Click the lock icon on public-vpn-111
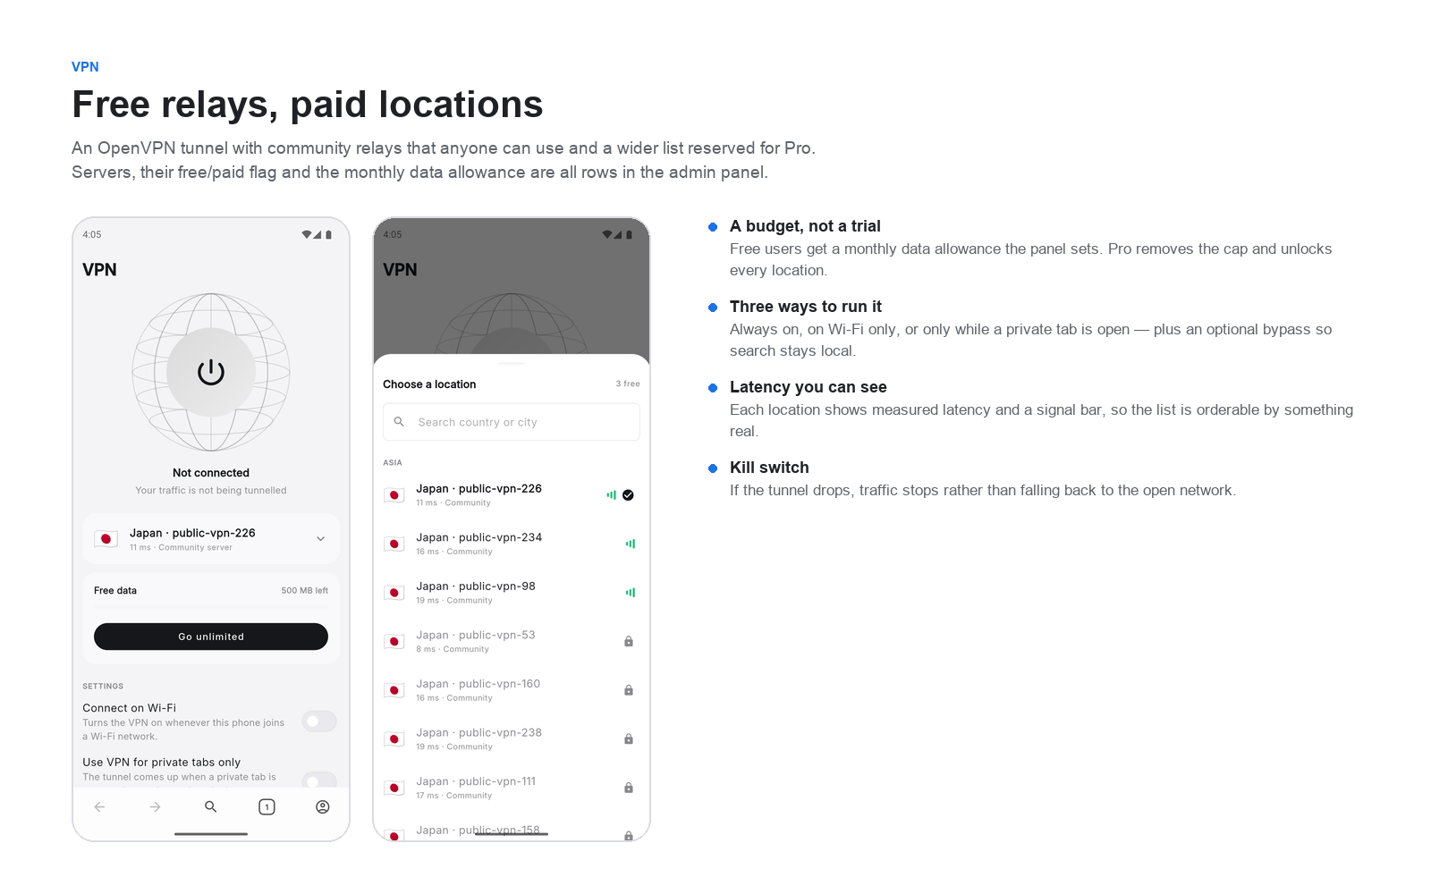This screenshot has height=894, width=1431. pos(629,788)
